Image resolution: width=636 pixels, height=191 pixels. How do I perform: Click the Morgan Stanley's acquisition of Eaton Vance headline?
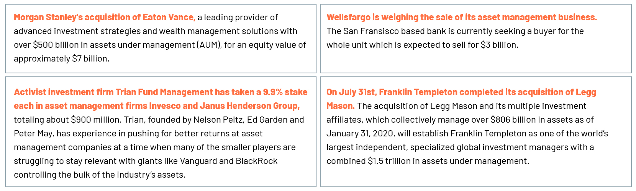coord(105,17)
